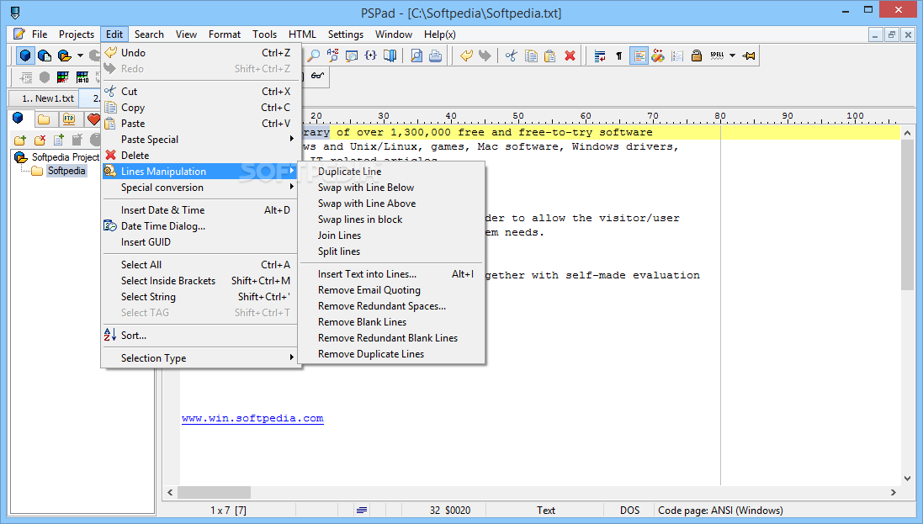
Task: Choose Remove Duplicate Lines
Action: click(391, 354)
